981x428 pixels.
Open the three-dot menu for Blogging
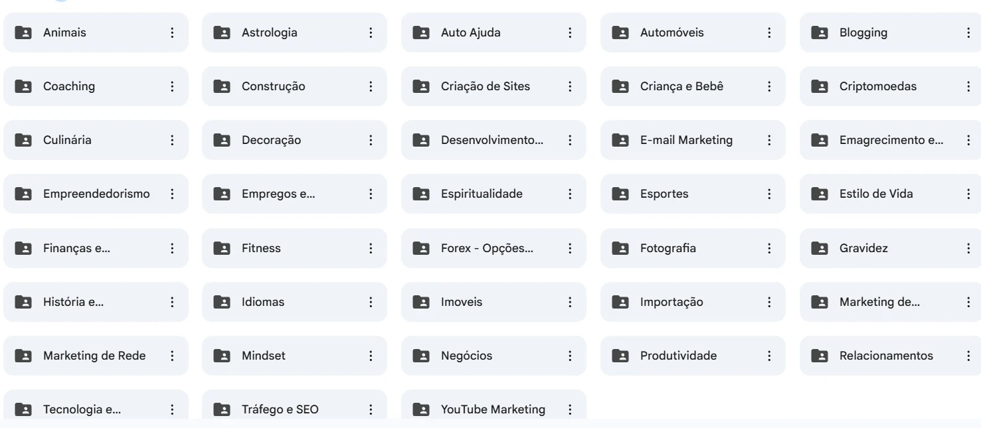click(968, 33)
